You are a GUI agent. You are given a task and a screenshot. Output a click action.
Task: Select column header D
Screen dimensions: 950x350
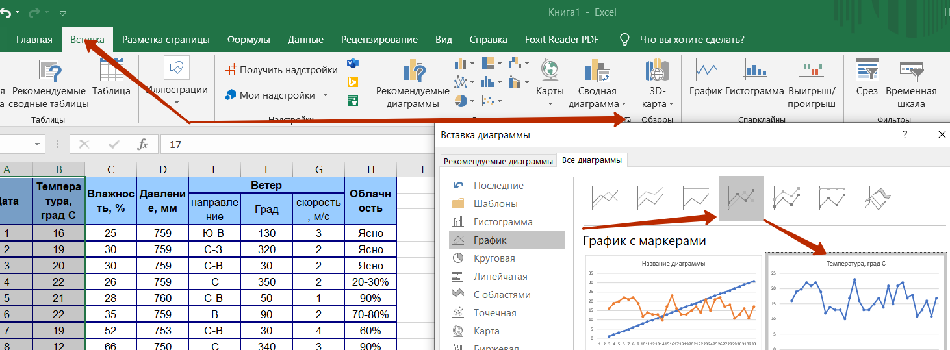(x=162, y=169)
